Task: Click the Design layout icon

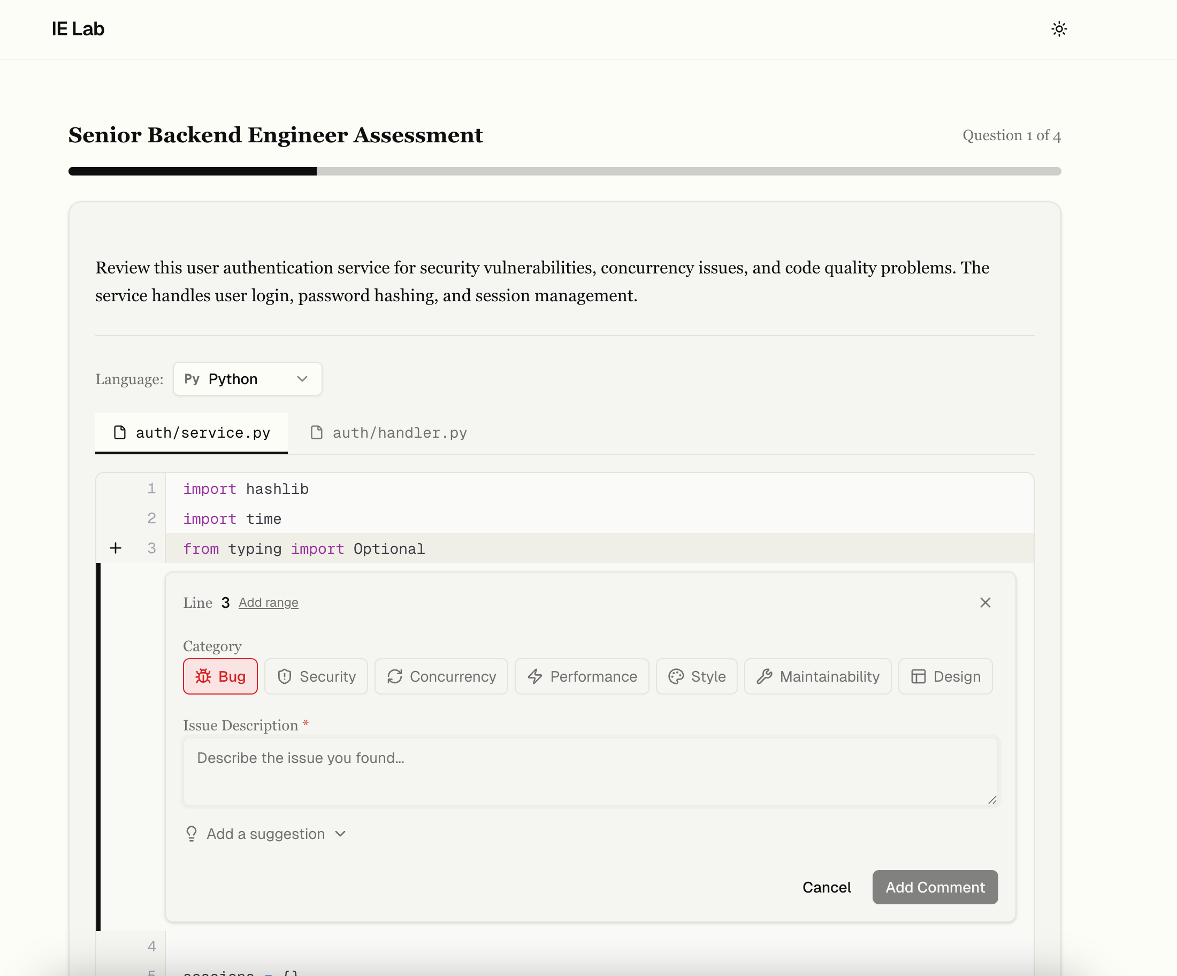Action: tap(918, 676)
